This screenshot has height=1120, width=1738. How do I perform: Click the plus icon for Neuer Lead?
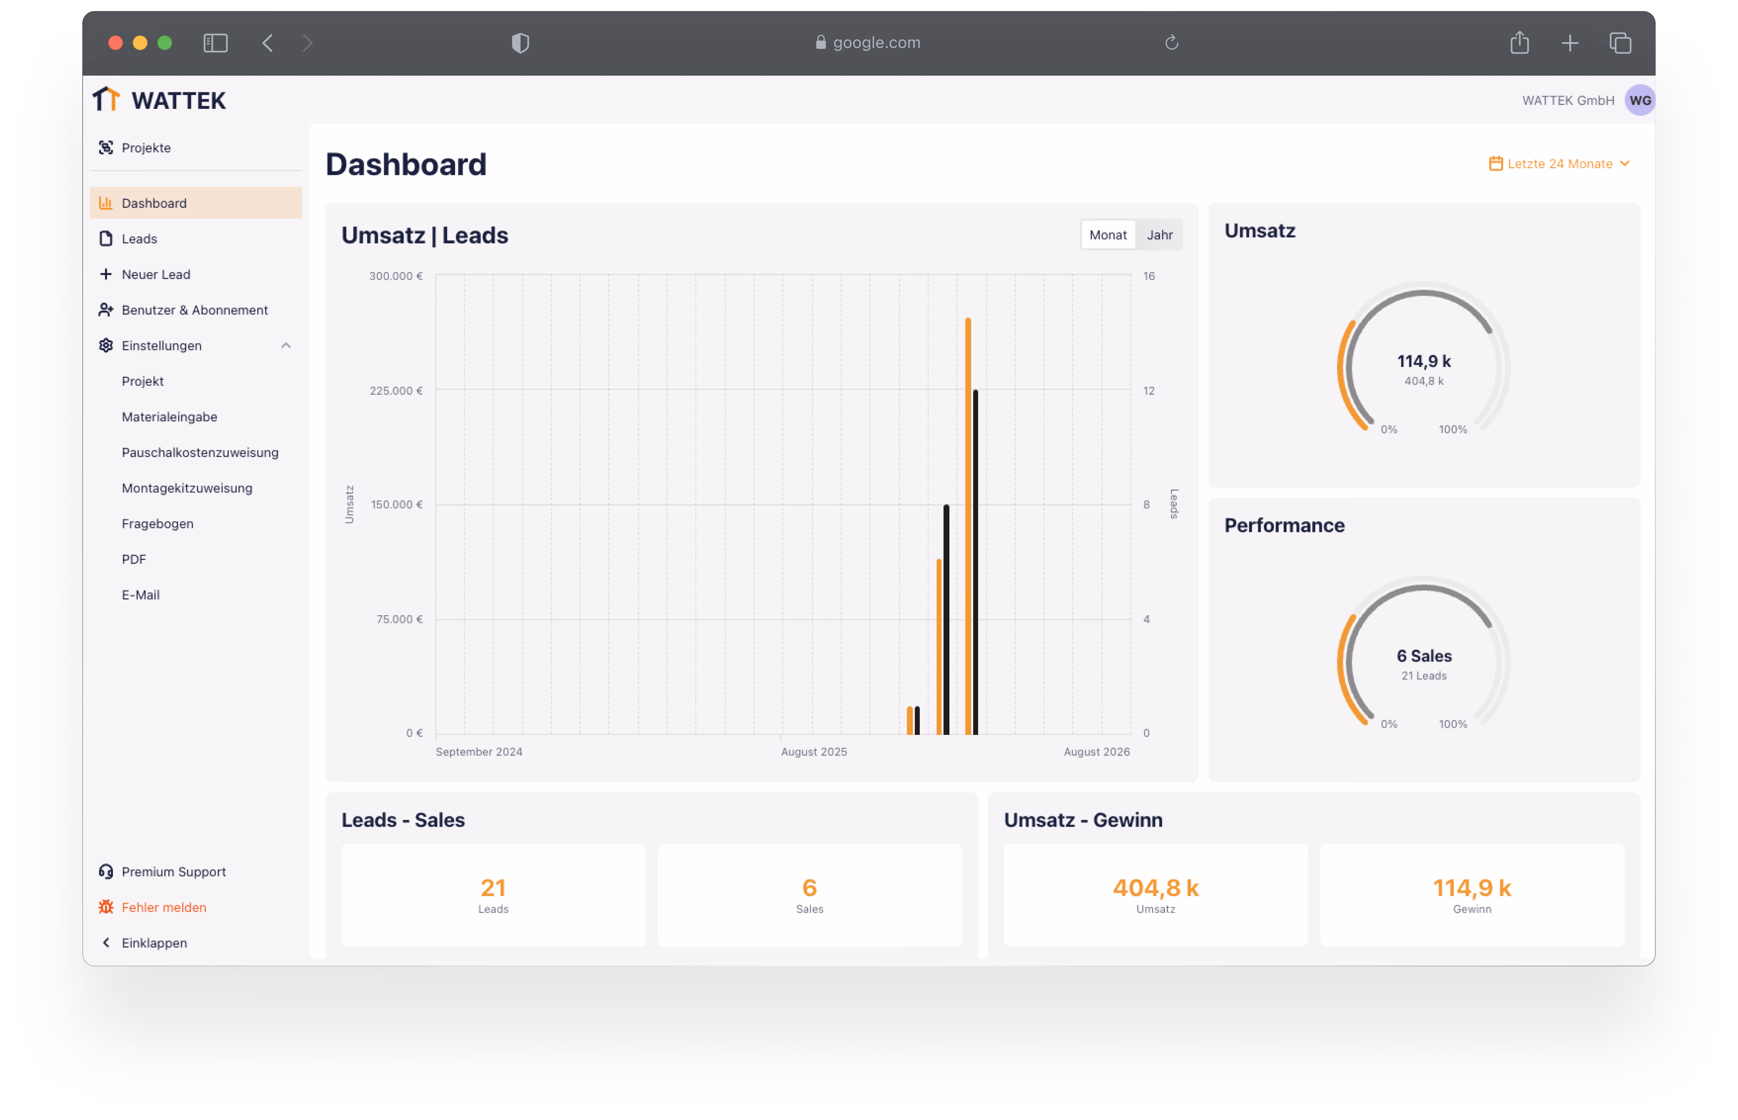(x=106, y=274)
